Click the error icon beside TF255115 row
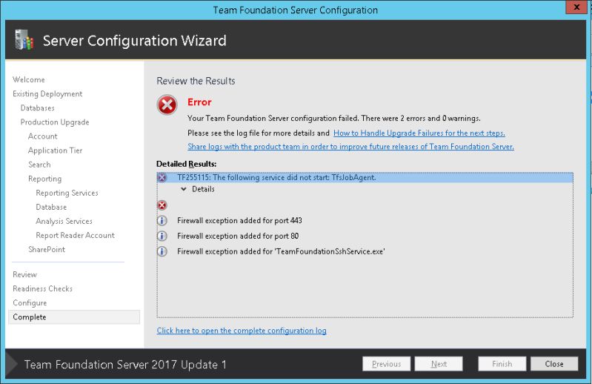 coord(162,177)
